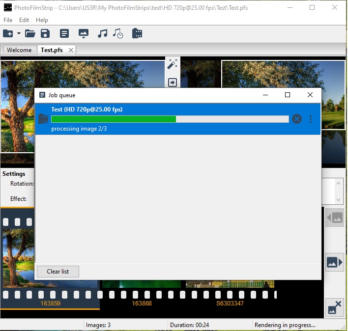The image size is (348, 331).
Task: Click the open project folder icon
Action: 30,33
